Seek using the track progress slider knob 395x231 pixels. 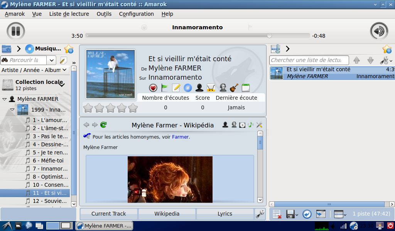tap(269, 35)
